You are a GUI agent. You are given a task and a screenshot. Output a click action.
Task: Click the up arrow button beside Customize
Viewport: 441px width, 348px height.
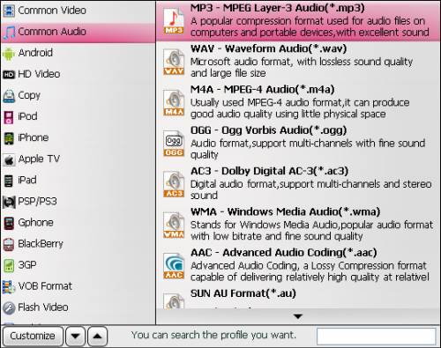97,336
